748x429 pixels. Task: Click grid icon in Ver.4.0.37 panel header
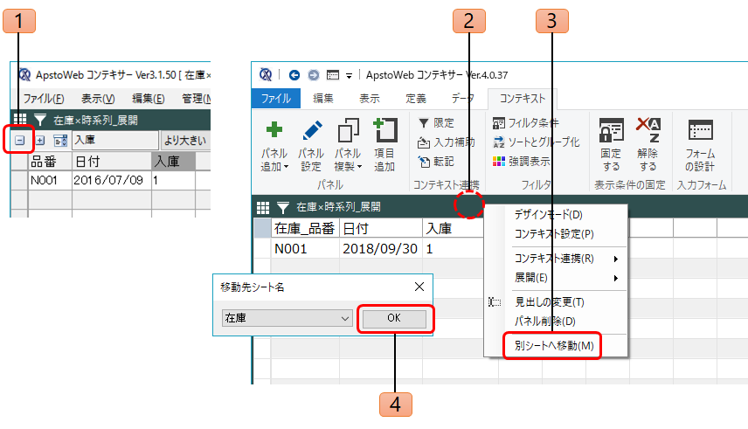point(263,207)
